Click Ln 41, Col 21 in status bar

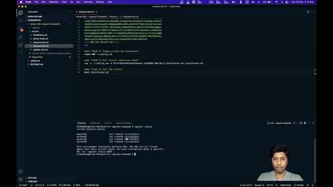tap(246, 185)
